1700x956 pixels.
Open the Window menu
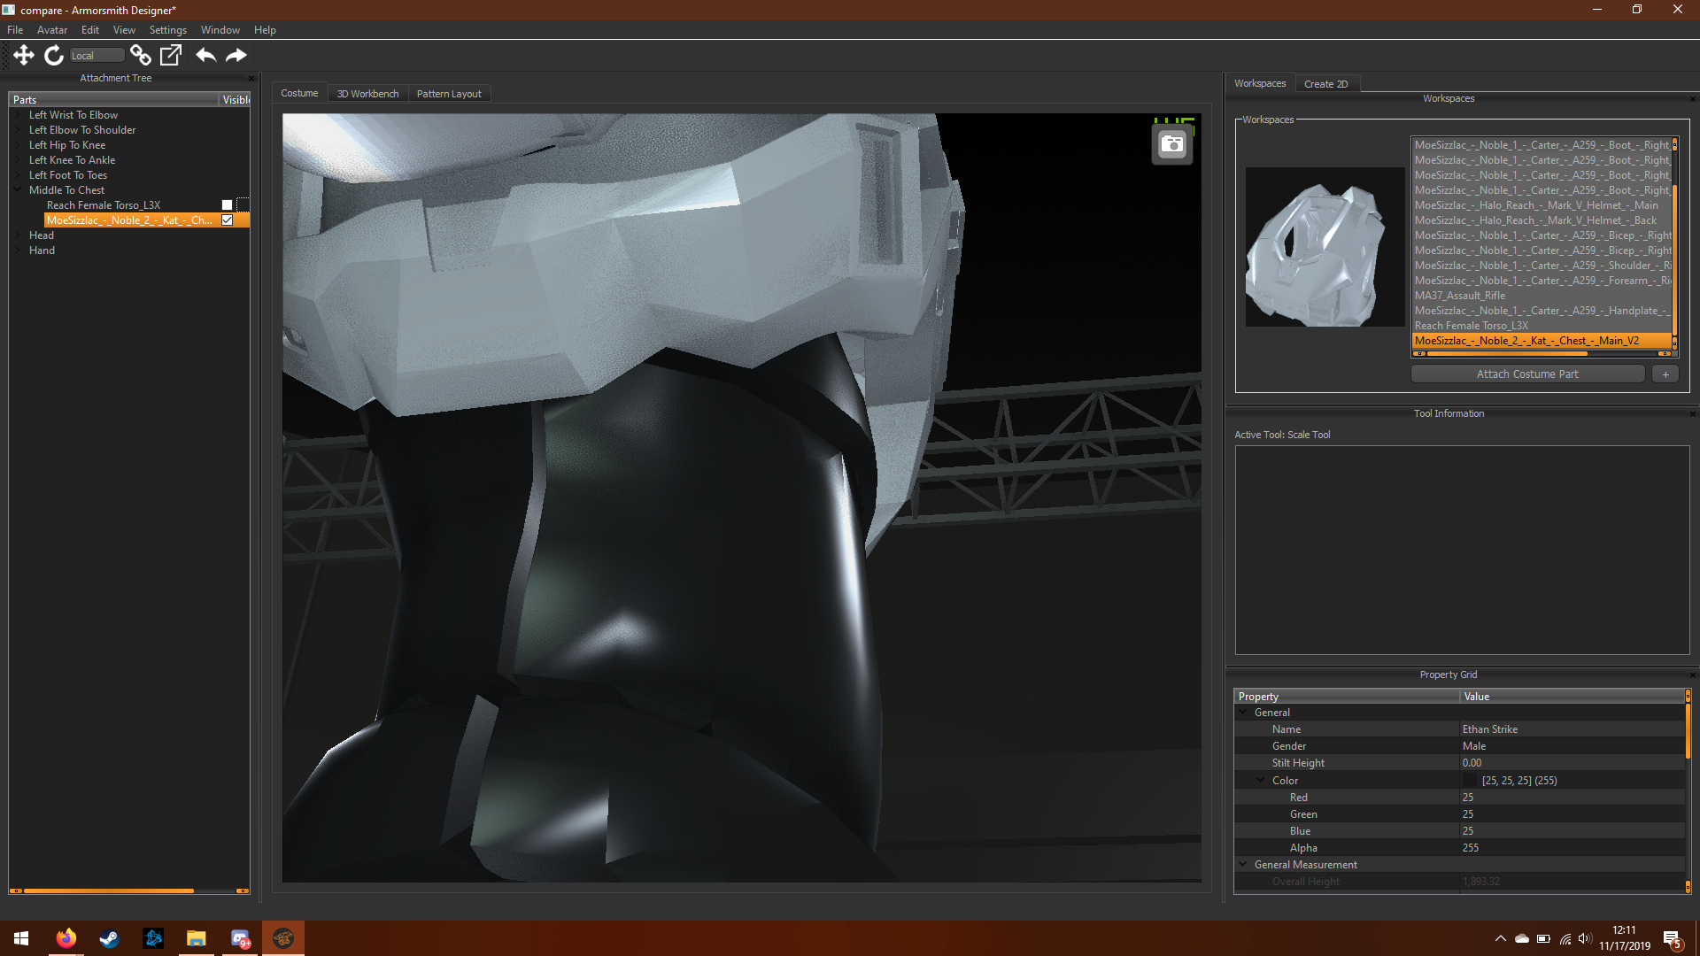[220, 30]
